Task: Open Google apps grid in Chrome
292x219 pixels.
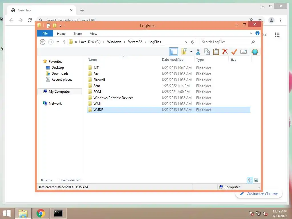Action: pos(277,35)
